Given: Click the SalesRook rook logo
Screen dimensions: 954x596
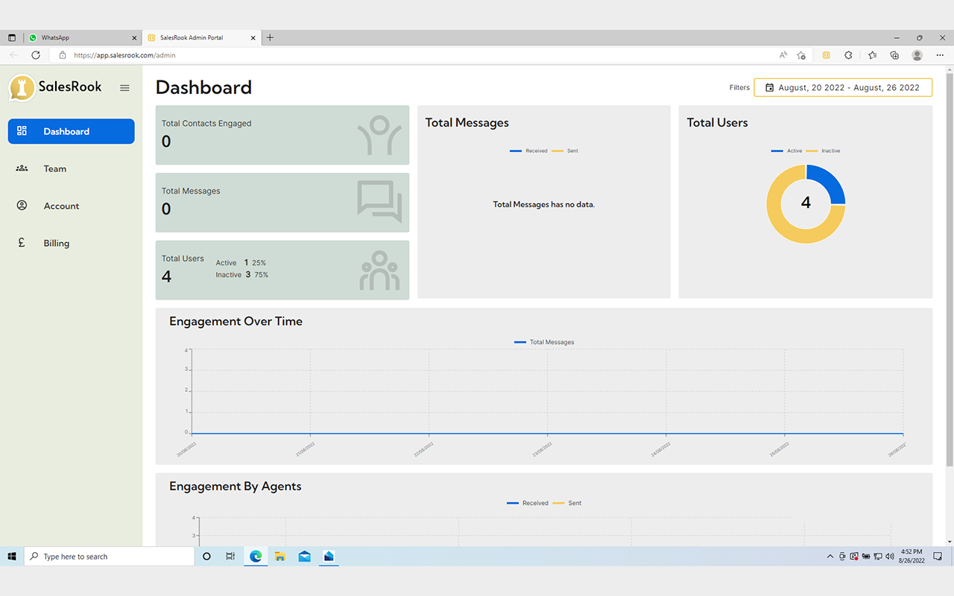Looking at the screenshot, I should tap(22, 87).
